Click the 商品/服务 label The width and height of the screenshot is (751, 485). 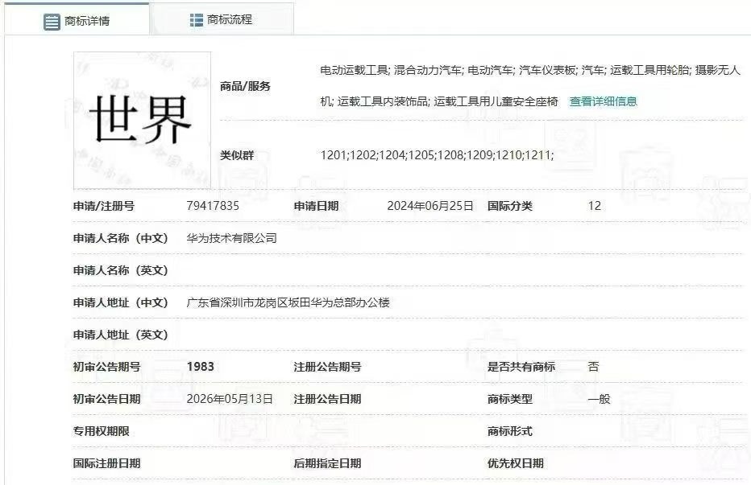click(245, 86)
